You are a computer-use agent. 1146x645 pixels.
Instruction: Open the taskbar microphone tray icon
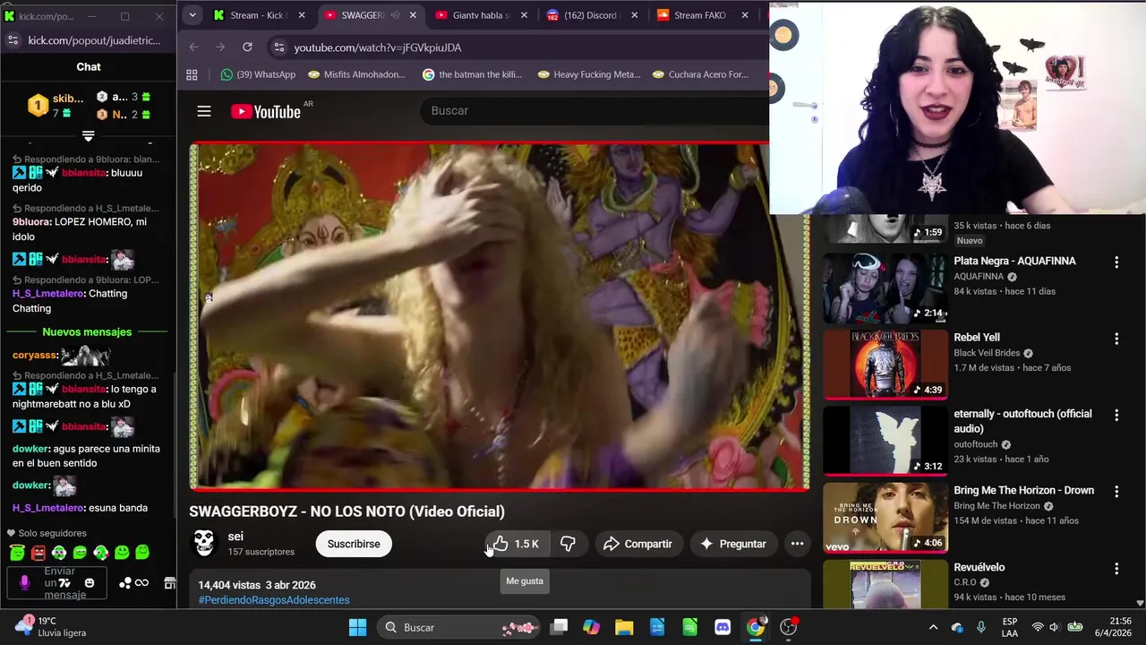tap(981, 627)
